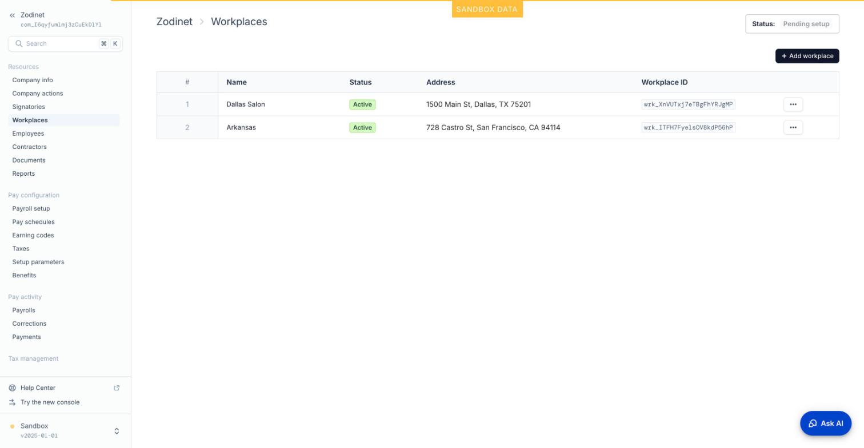Go to Payroll setup
The height and width of the screenshot is (448, 864).
tap(31, 209)
